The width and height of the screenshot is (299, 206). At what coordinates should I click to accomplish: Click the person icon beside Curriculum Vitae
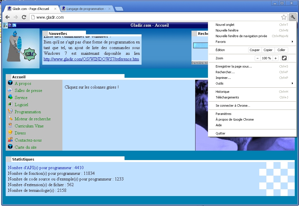10,125
